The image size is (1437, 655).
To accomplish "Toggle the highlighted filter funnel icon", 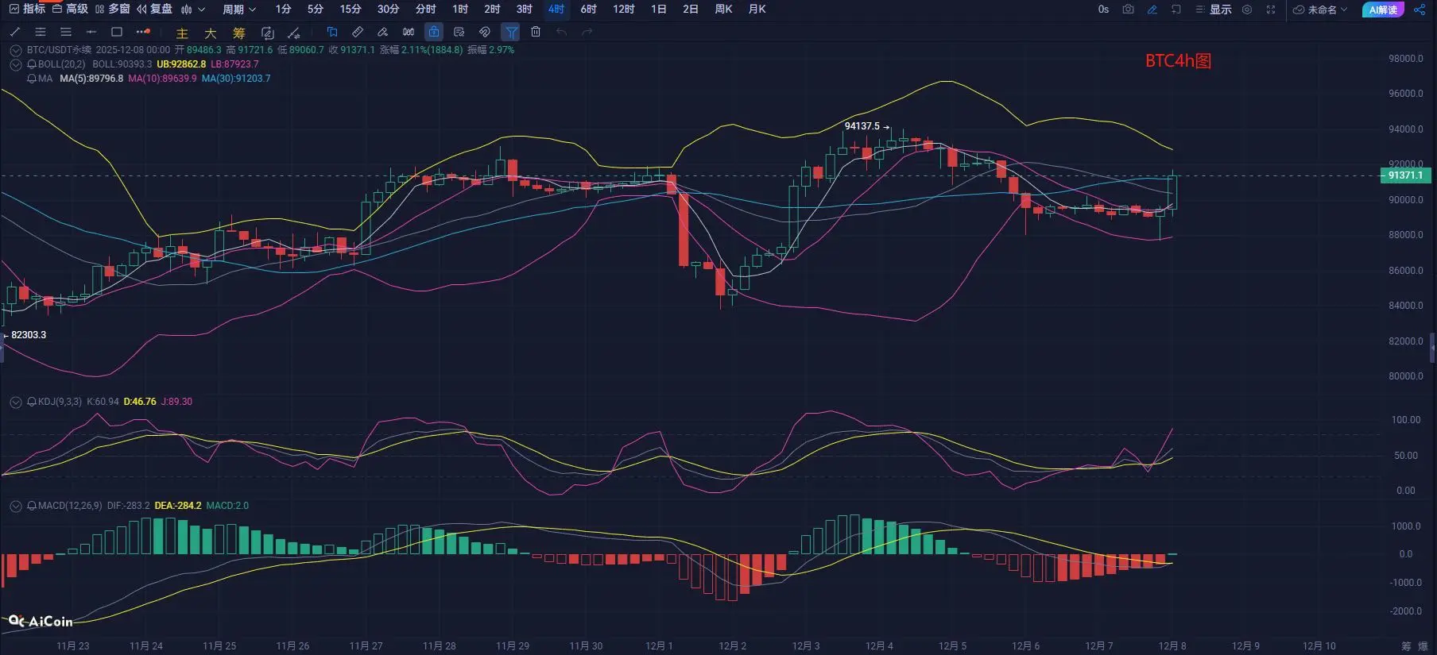I will pyautogui.click(x=512, y=32).
